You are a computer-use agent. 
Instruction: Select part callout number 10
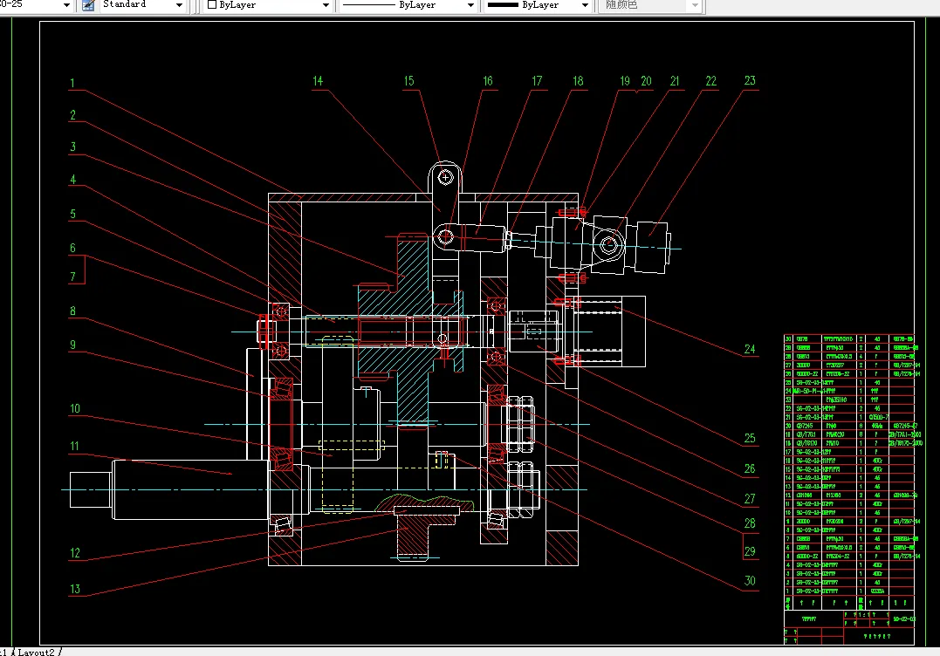pyautogui.click(x=75, y=408)
